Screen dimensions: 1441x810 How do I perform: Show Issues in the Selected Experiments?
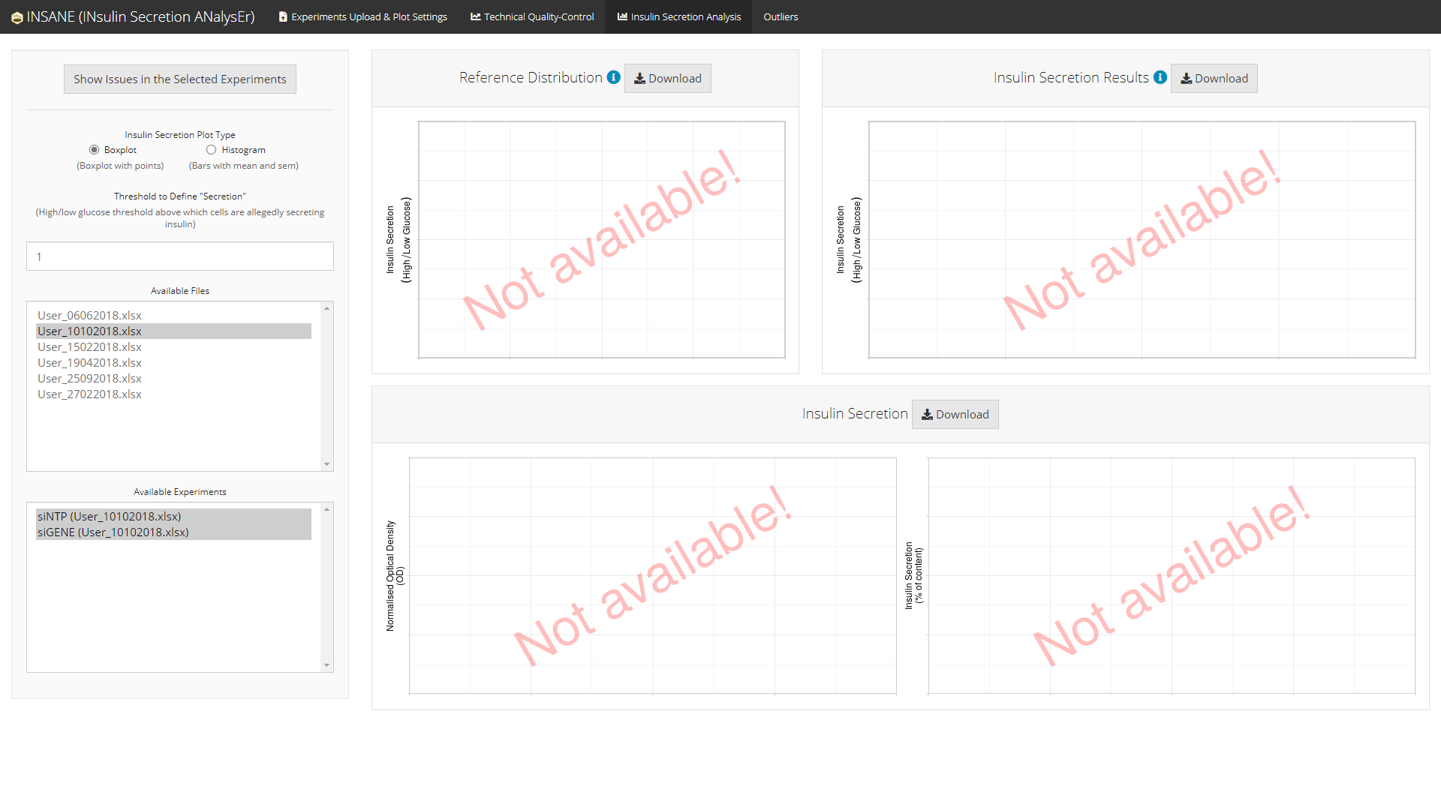pos(180,79)
